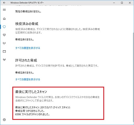Open the Settings gear icon
This screenshot has width=134, height=125.
tap(4, 120)
